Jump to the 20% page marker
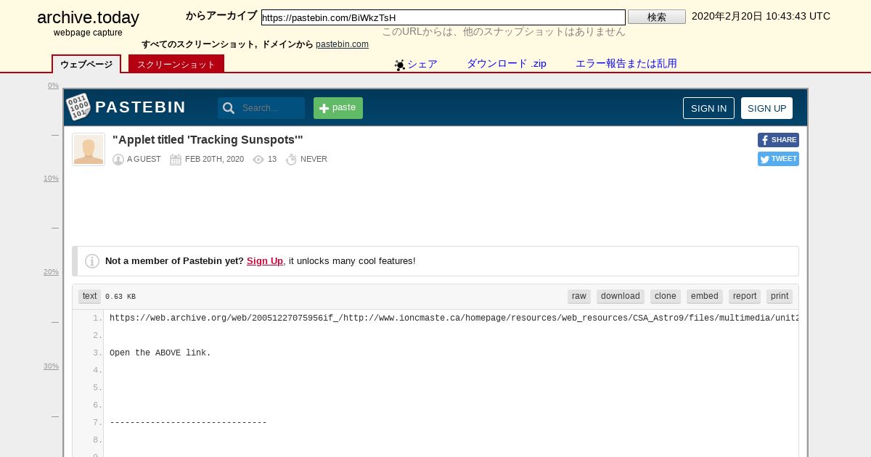This screenshot has height=457, width=871. (x=51, y=272)
